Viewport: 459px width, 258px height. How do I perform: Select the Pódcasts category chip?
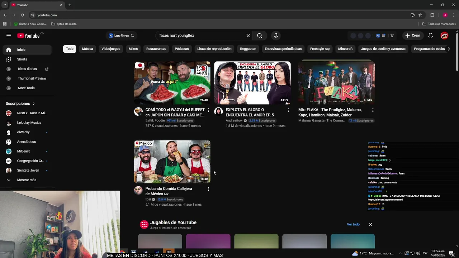tap(182, 49)
